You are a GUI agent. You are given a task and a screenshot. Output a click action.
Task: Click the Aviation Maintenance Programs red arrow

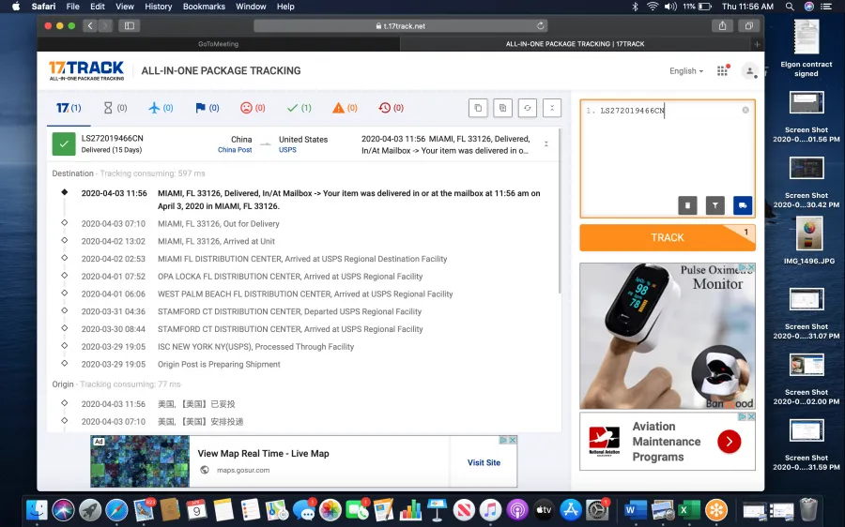730,442
